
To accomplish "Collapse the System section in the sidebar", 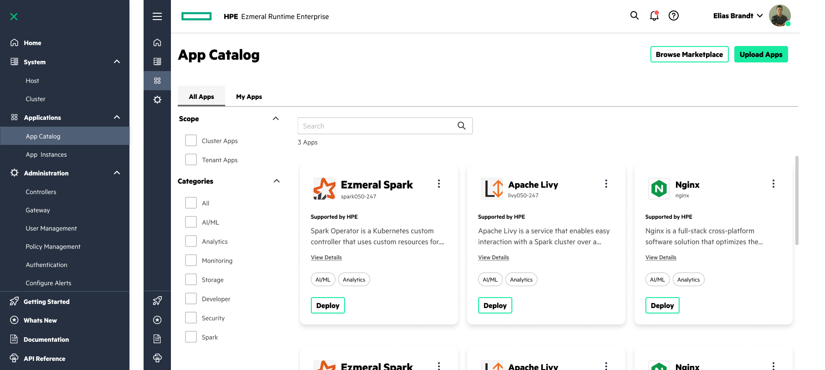I will point(117,62).
